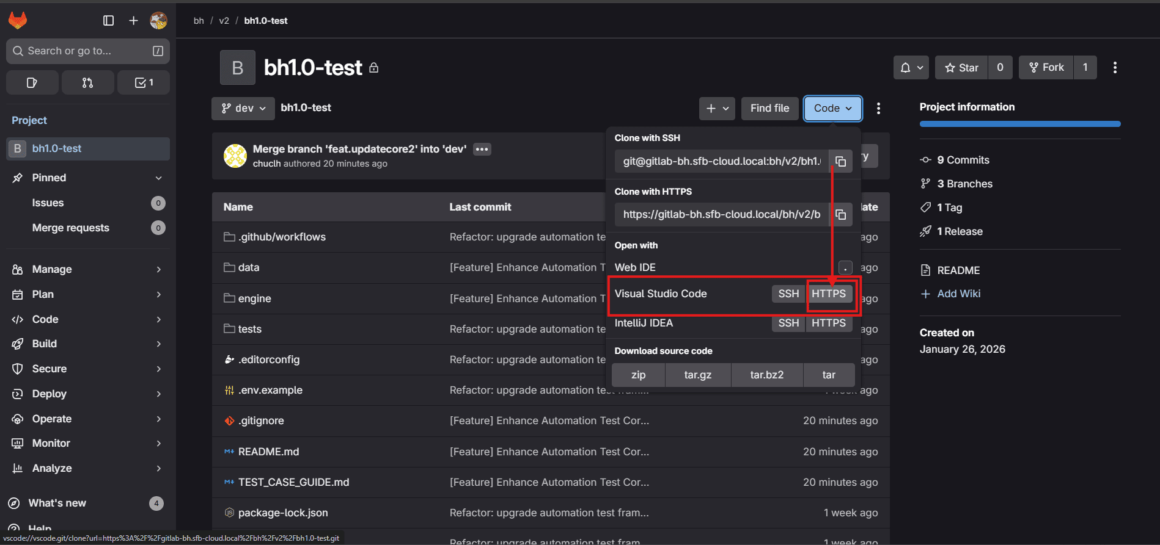Open the user avatar menu
This screenshot has height=545, width=1160.
coord(158,21)
